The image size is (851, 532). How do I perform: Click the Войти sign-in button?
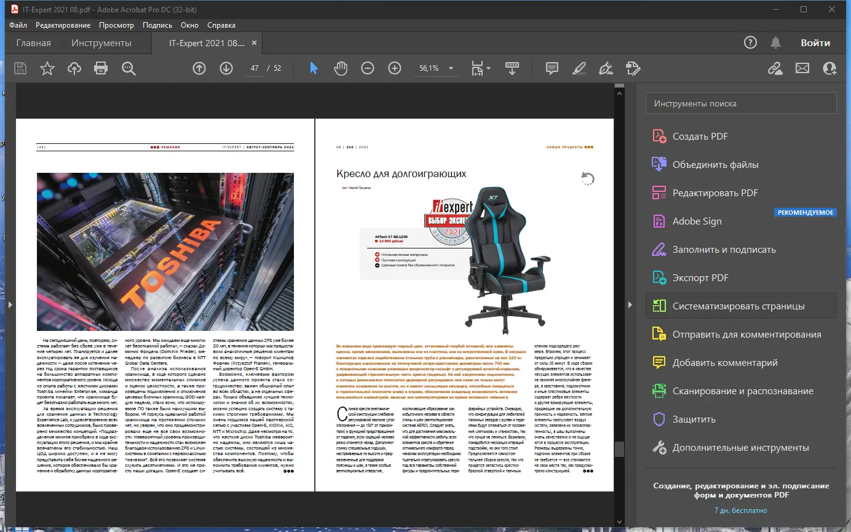coord(815,43)
